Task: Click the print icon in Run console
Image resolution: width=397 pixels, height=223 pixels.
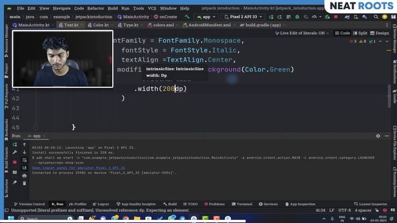Action: [24, 176]
